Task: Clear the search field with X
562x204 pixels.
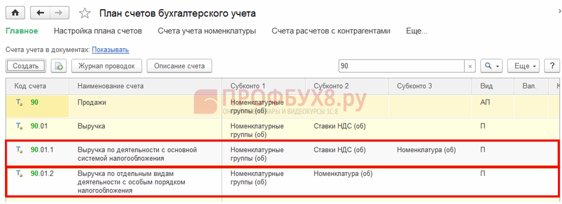Action: 470,66
